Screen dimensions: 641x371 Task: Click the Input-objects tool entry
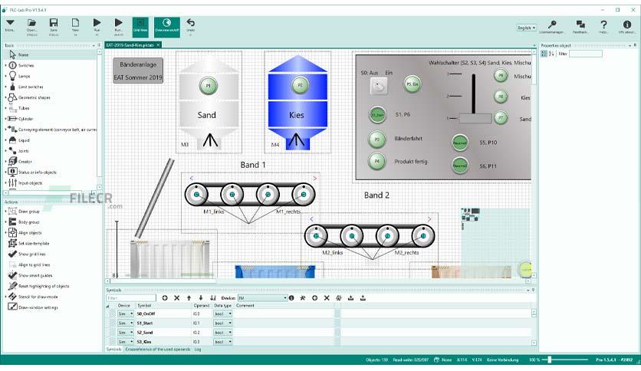tap(30, 182)
